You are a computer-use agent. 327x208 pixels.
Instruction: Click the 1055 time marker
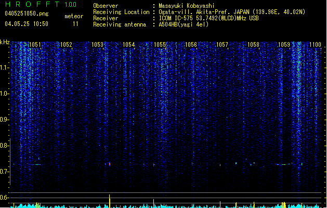pos(160,45)
